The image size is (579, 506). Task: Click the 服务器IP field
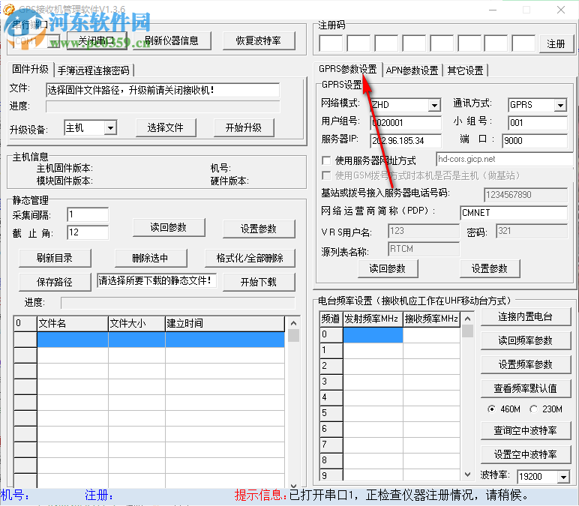[x=406, y=141]
